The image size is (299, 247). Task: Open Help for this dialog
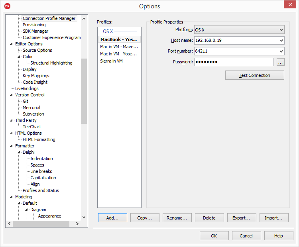pyautogui.click(x=279, y=236)
